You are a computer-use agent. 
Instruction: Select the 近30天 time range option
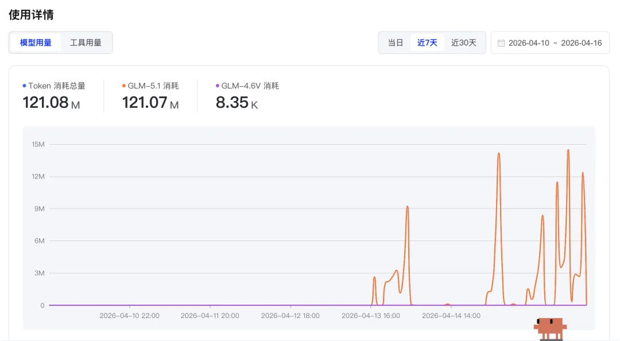463,43
